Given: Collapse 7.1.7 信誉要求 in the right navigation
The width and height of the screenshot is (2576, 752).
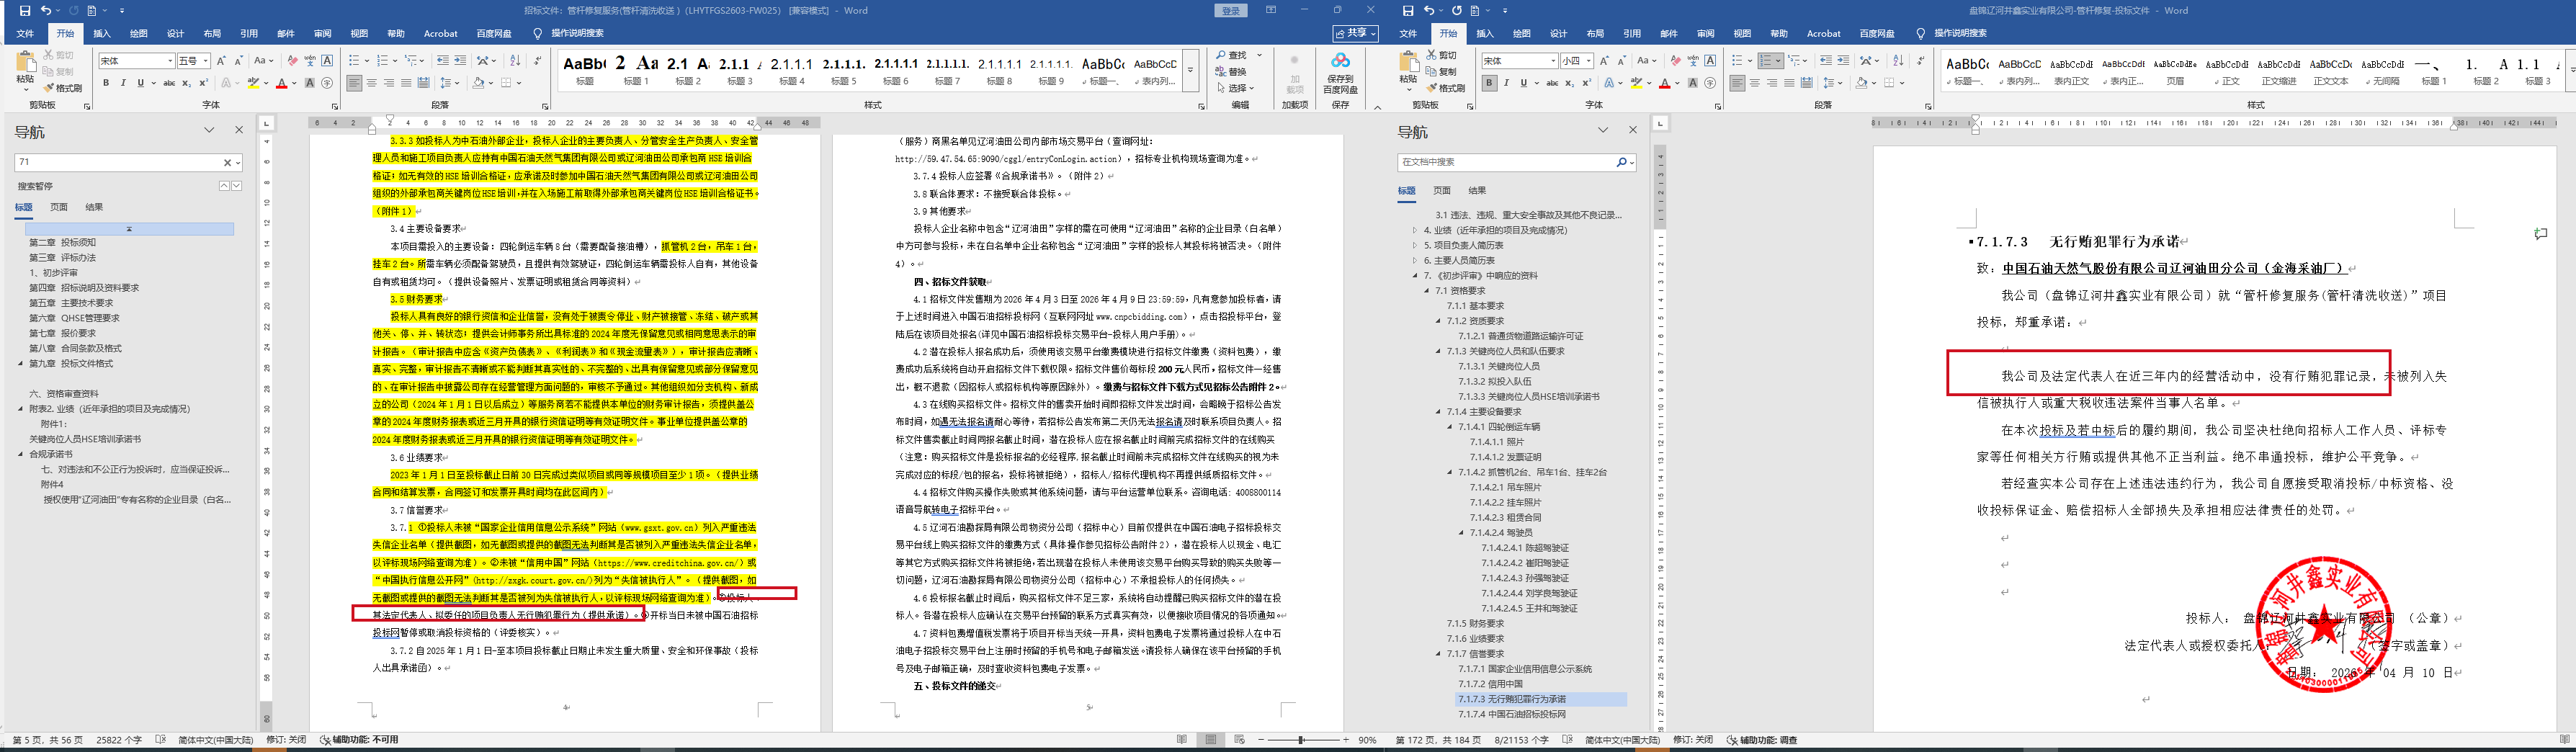Looking at the screenshot, I should tap(1438, 654).
